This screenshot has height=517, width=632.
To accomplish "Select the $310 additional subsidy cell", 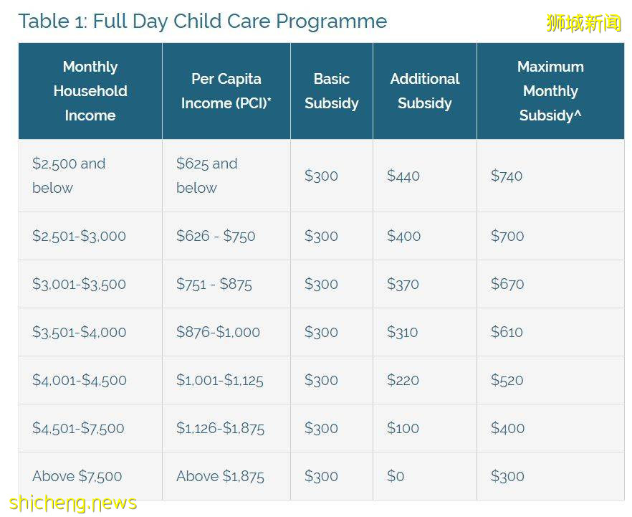I will coord(403,332).
